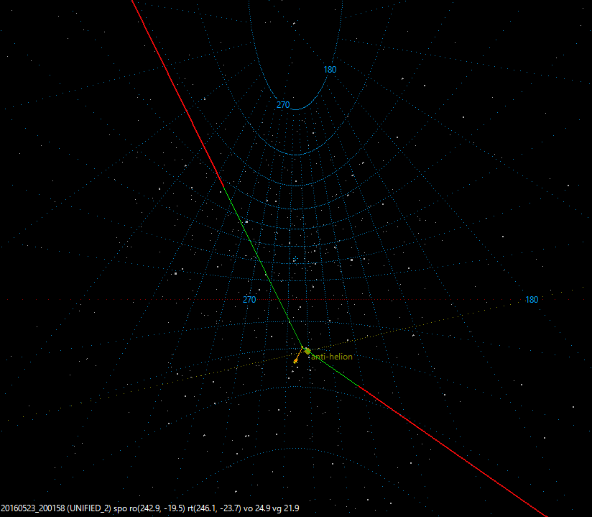The height and width of the screenshot is (517, 592).
Task: Click the vg 21.9 velocity readout
Action: [x=285, y=506]
